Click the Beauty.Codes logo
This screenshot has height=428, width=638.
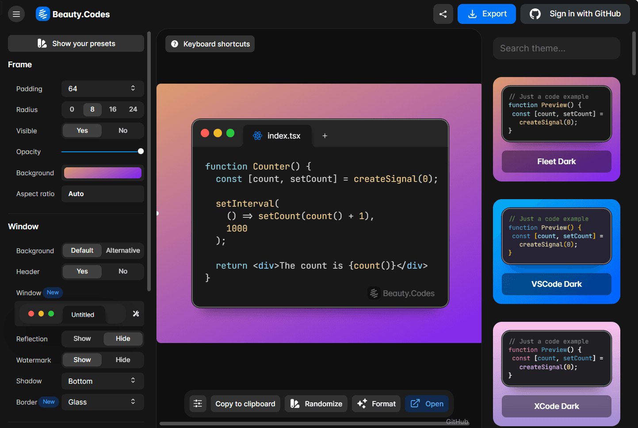point(73,14)
